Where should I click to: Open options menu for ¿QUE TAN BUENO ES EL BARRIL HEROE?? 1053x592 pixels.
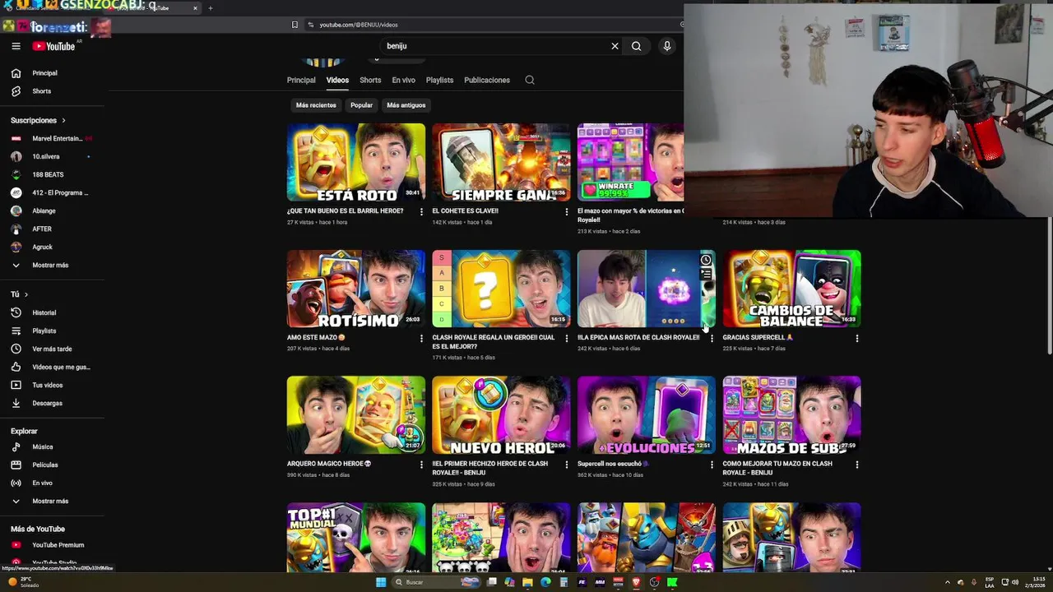tap(421, 211)
